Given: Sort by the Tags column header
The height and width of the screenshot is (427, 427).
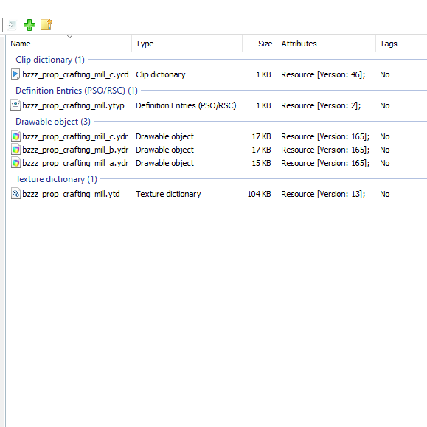Looking at the screenshot, I should 401,44.
